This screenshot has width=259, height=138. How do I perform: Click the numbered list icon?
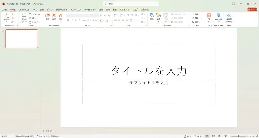pos(121,15)
